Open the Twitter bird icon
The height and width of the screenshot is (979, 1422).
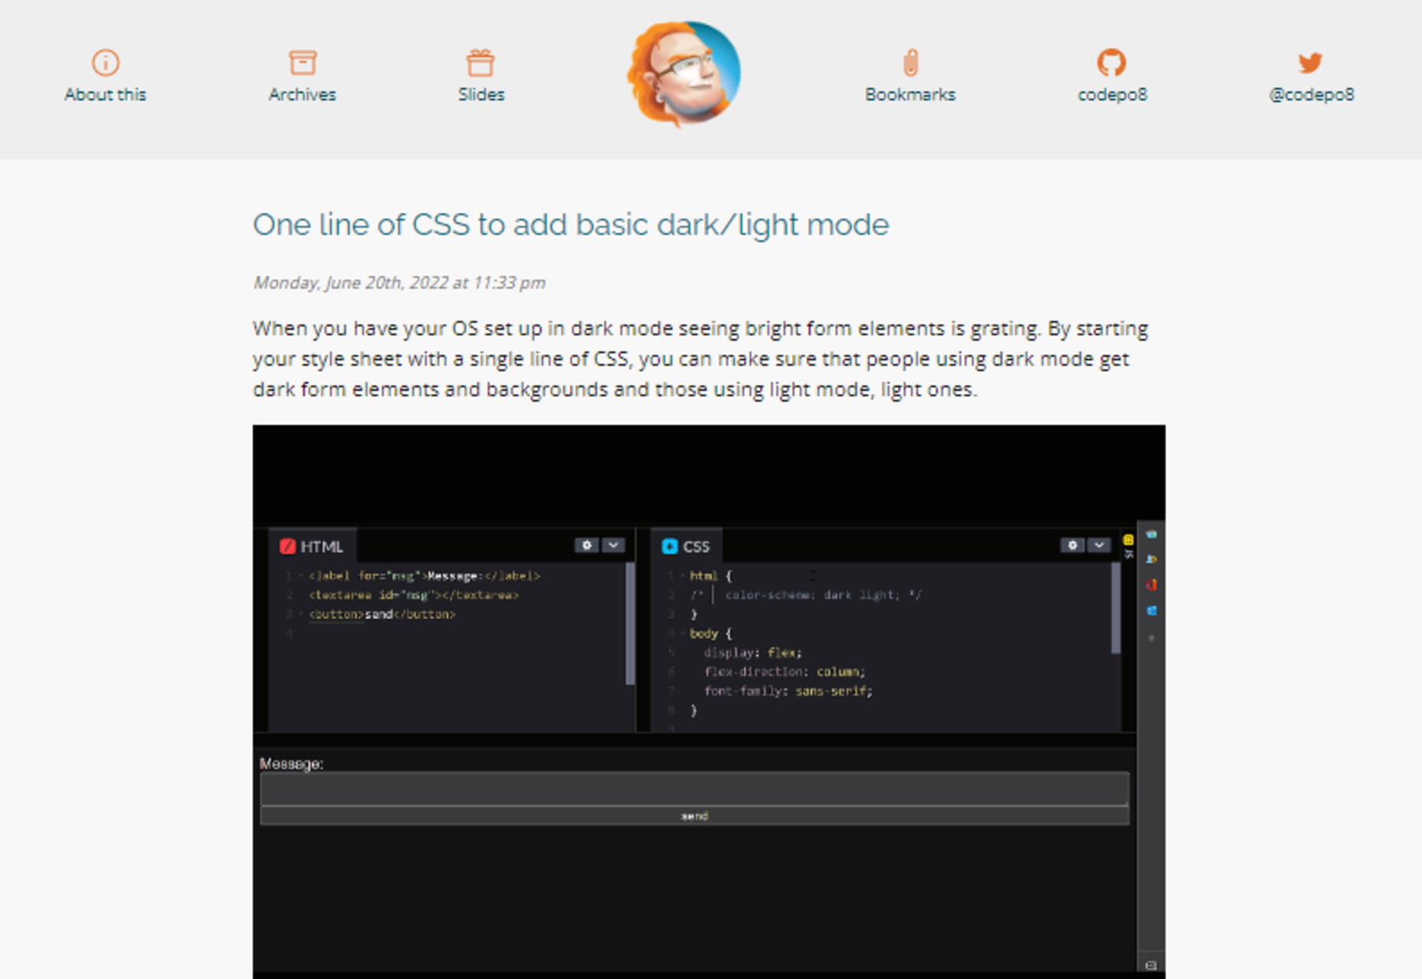point(1310,63)
